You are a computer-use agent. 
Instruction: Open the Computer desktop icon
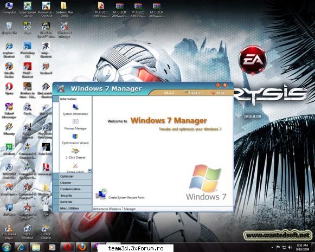pyautogui.click(x=9, y=8)
